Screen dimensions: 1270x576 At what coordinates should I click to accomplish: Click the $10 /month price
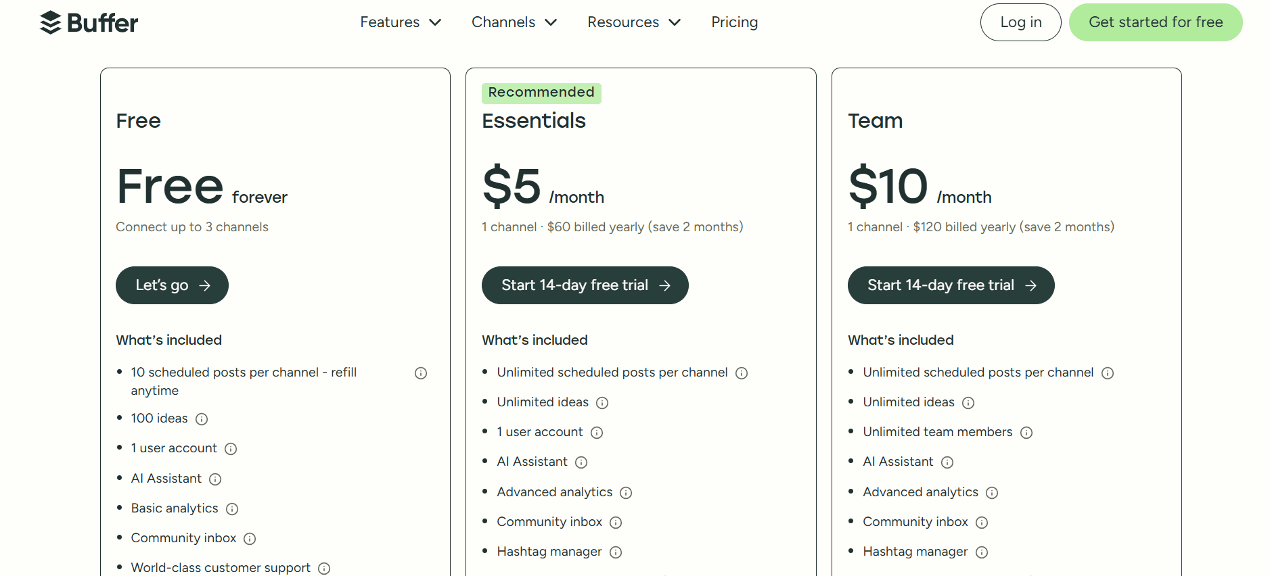[920, 186]
